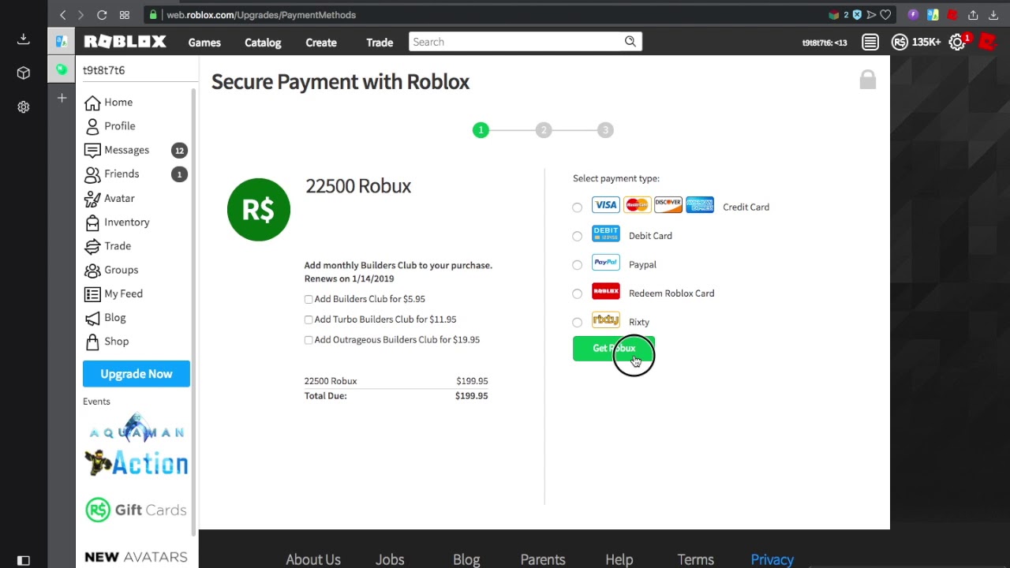1010x568 pixels.
Task: Open the Aquaman event banner
Action: [x=137, y=428]
